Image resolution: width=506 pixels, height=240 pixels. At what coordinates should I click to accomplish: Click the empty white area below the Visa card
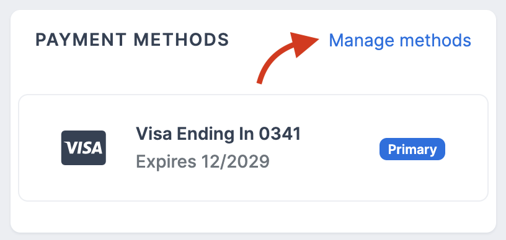pyautogui.click(x=254, y=216)
